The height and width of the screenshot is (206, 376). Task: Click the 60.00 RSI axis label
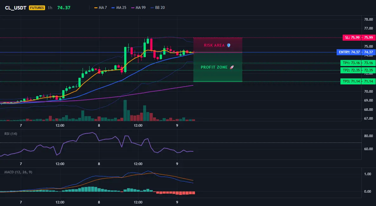[368, 149]
